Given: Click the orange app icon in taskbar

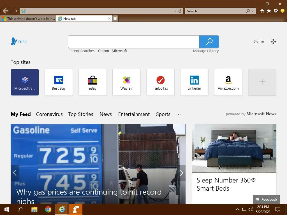Looking at the screenshot, I should coord(76,209).
